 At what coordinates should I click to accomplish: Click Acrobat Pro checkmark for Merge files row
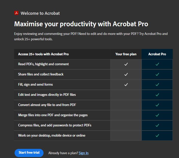tap(157, 115)
